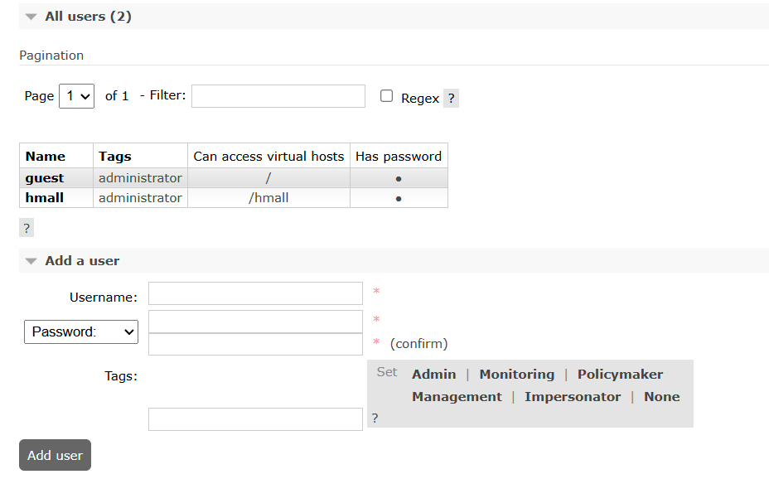Focus the Filter text field
This screenshot has height=479, width=769.
(278, 96)
